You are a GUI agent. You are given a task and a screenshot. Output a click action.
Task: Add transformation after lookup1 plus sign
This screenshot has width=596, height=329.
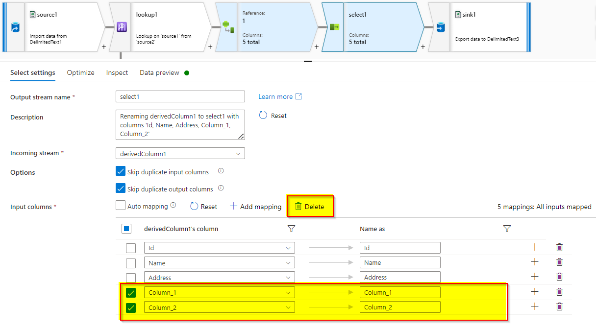point(210,47)
